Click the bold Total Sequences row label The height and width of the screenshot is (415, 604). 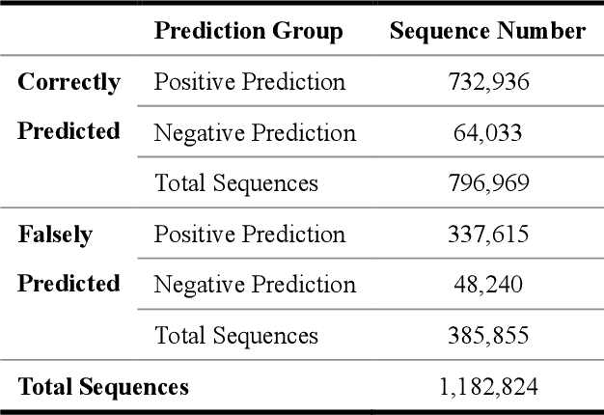pos(103,388)
